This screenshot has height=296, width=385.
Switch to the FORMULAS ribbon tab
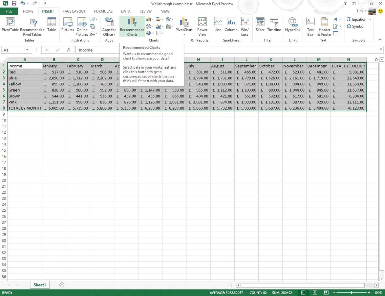[x=103, y=11]
